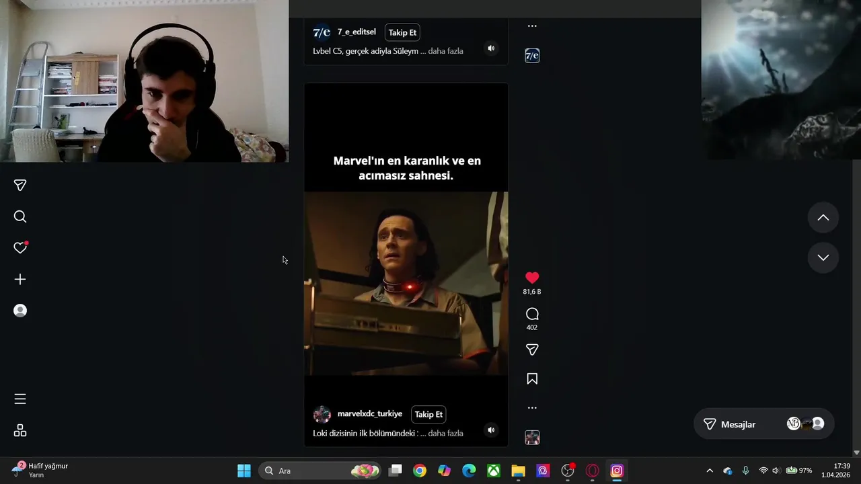861x484 pixels.
Task: Follow marvelxdc_turkiye with Takip Et
Action: click(428, 414)
